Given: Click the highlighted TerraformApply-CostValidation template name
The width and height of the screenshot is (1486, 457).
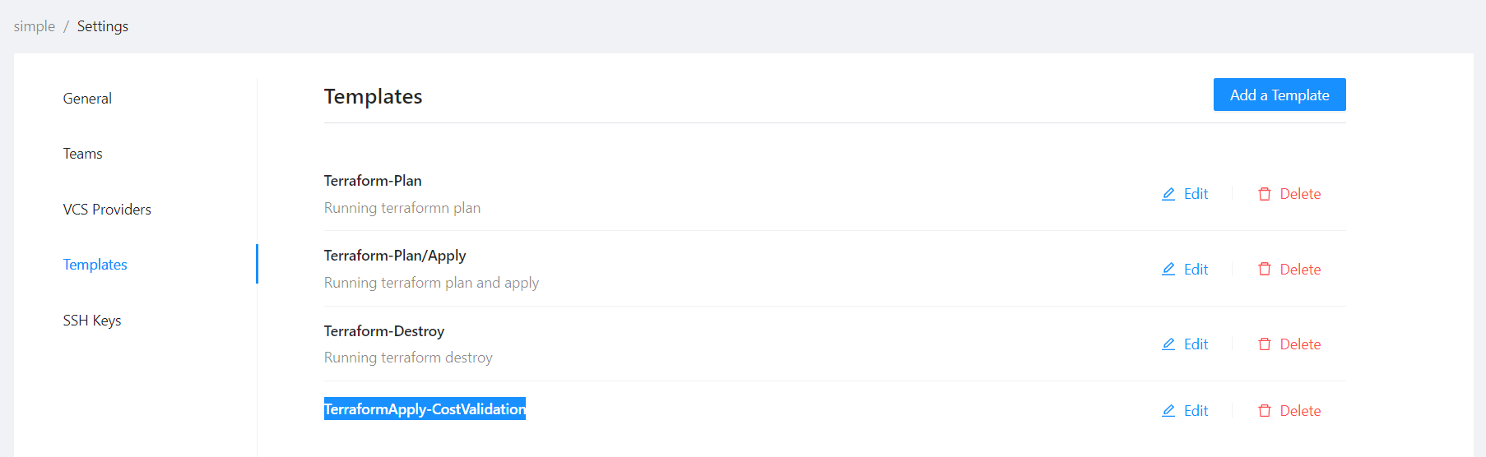Looking at the screenshot, I should click(425, 409).
